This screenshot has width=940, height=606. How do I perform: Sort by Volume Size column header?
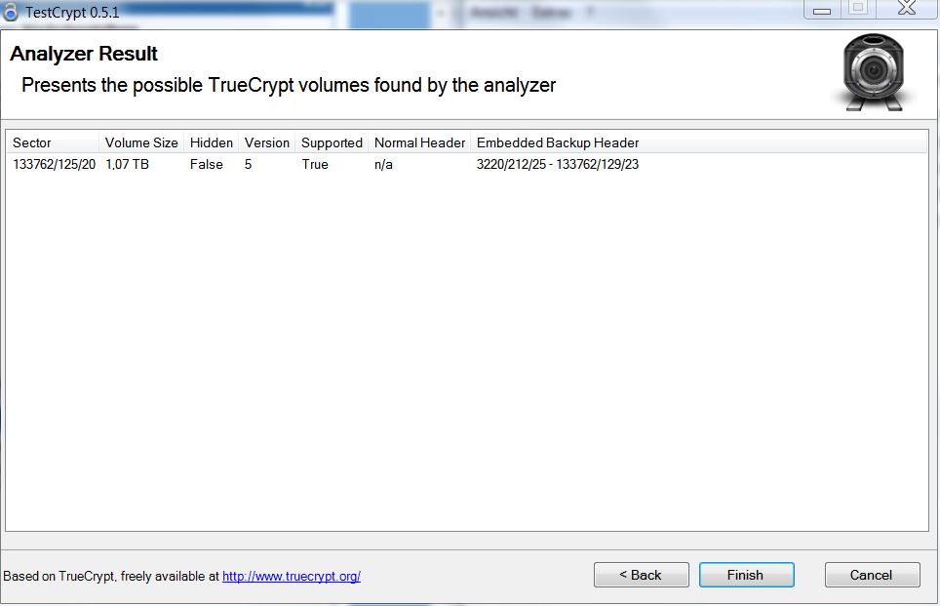click(141, 142)
